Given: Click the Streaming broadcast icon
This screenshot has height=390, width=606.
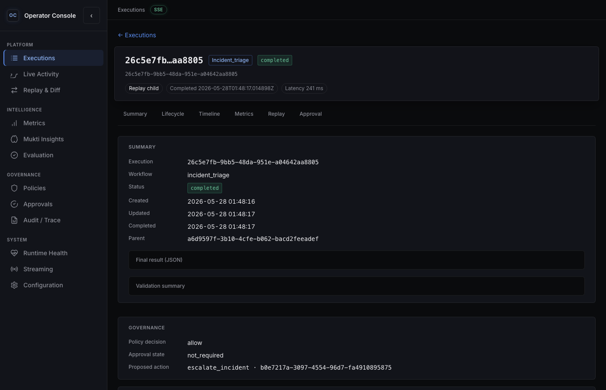Looking at the screenshot, I should click(x=14, y=269).
